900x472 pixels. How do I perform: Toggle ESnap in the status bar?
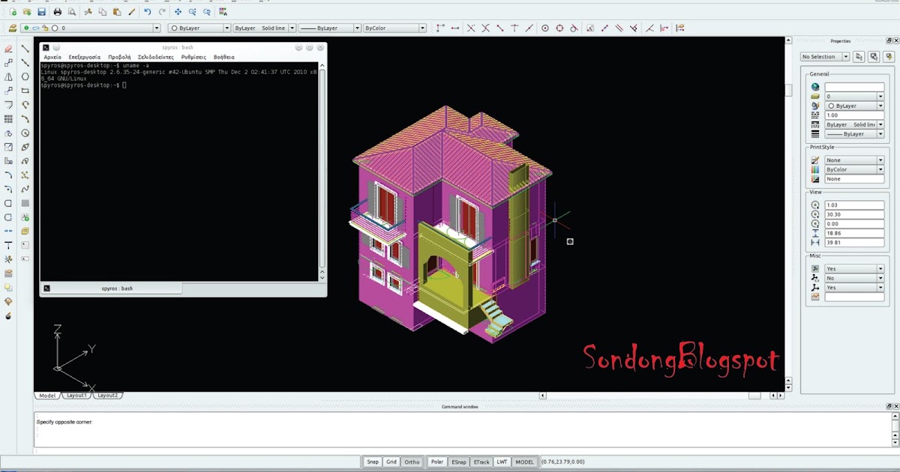459,462
